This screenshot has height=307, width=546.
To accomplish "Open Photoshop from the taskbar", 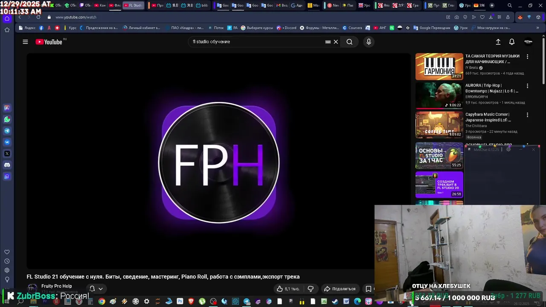I will (x=180, y=301).
